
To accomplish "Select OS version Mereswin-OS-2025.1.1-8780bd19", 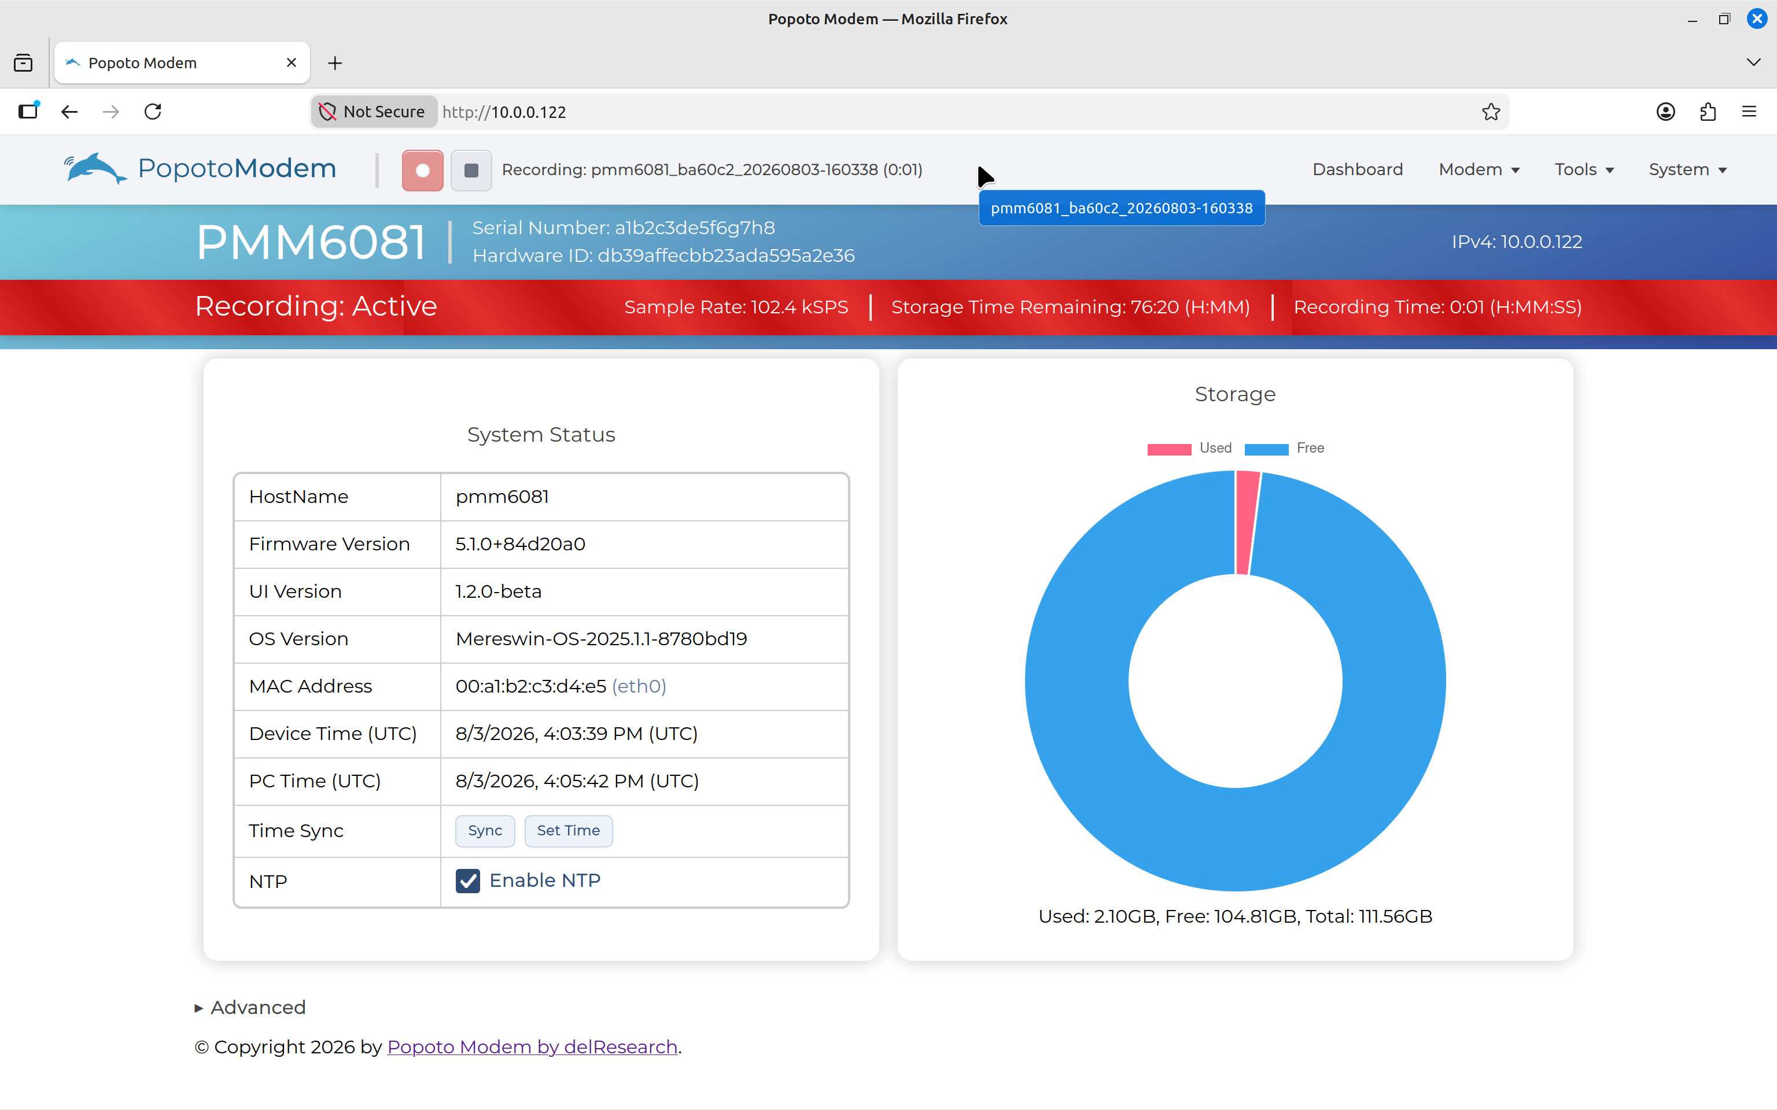I will click(602, 639).
